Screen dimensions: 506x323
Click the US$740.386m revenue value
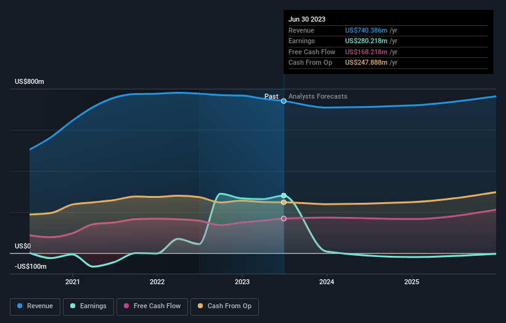[366, 30]
